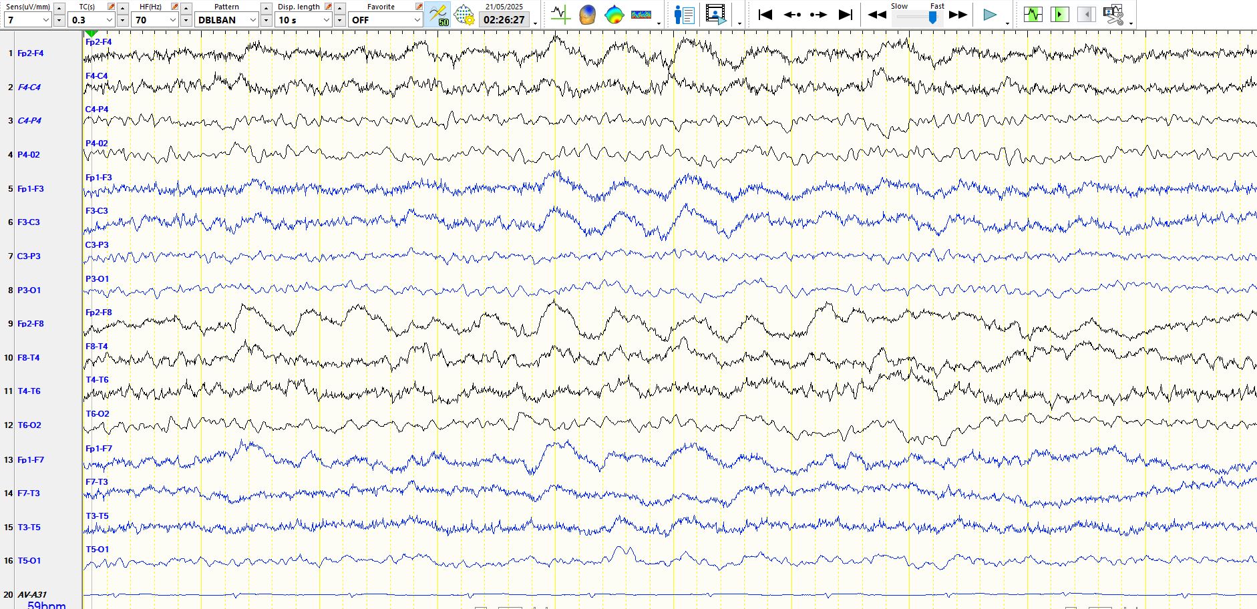Open the 3D head voltage map
Image resolution: width=1257 pixels, height=609 pixels.
coord(587,14)
